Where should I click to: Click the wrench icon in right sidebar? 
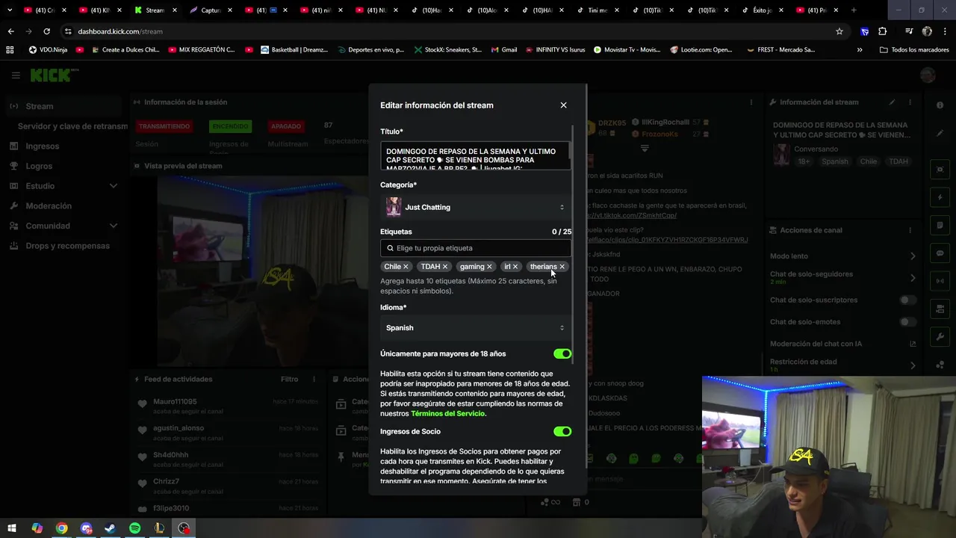tap(940, 337)
